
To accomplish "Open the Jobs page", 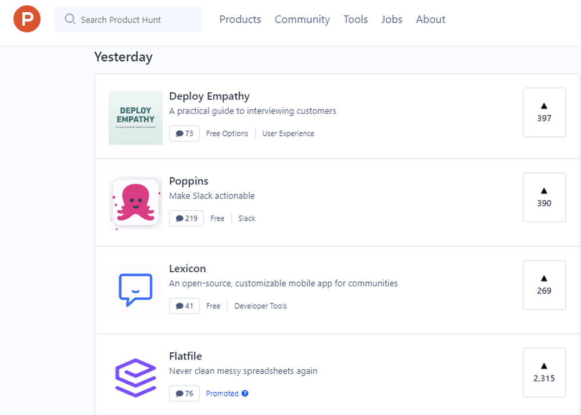I will point(392,19).
